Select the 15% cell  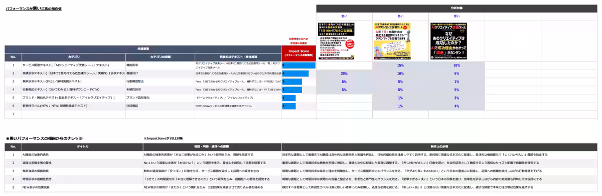[400, 65]
